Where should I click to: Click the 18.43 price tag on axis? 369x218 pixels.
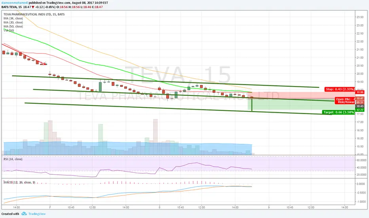(x=360, y=106)
